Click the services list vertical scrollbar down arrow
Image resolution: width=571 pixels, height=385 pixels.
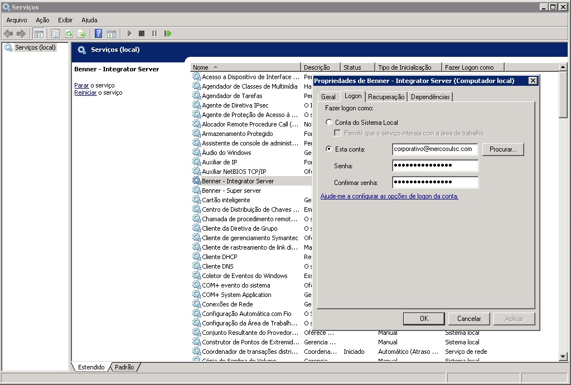(x=563, y=357)
